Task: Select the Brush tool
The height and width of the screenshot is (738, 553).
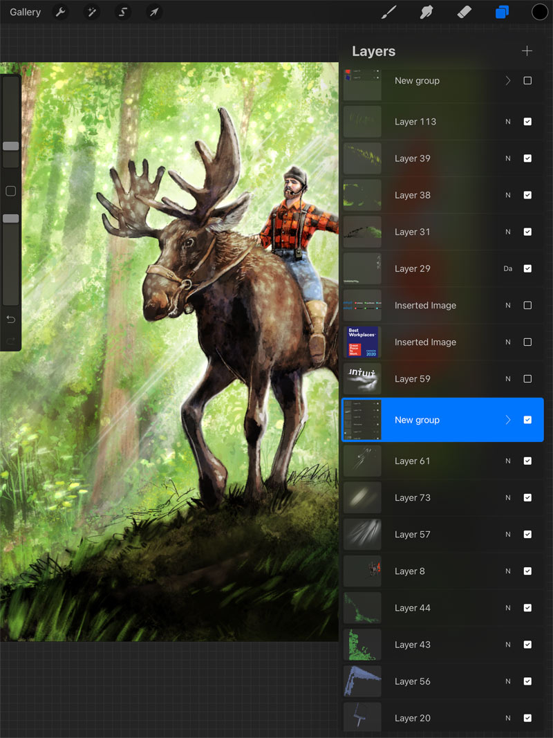Action: [x=388, y=12]
